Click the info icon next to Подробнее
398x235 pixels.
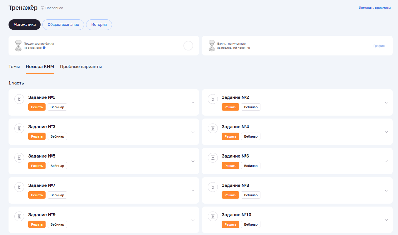pyautogui.click(x=43, y=8)
